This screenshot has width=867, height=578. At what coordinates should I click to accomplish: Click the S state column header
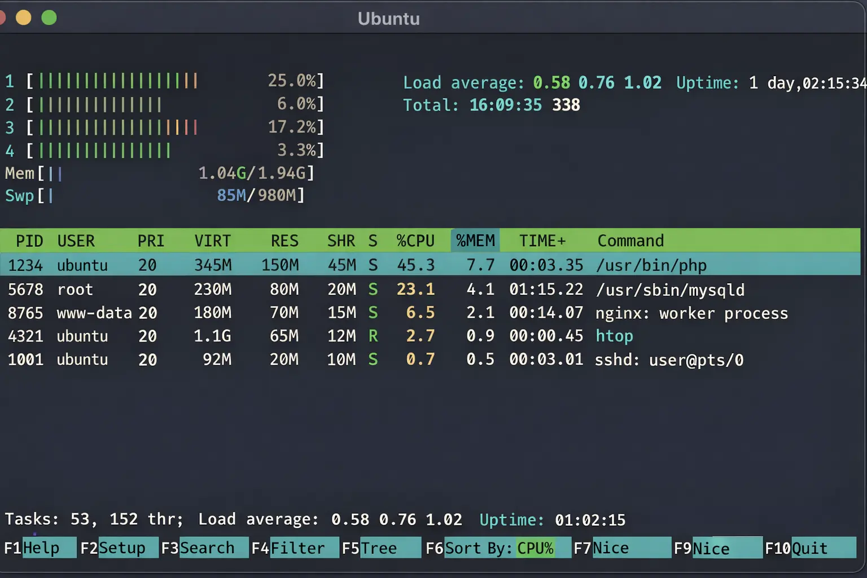(x=373, y=241)
